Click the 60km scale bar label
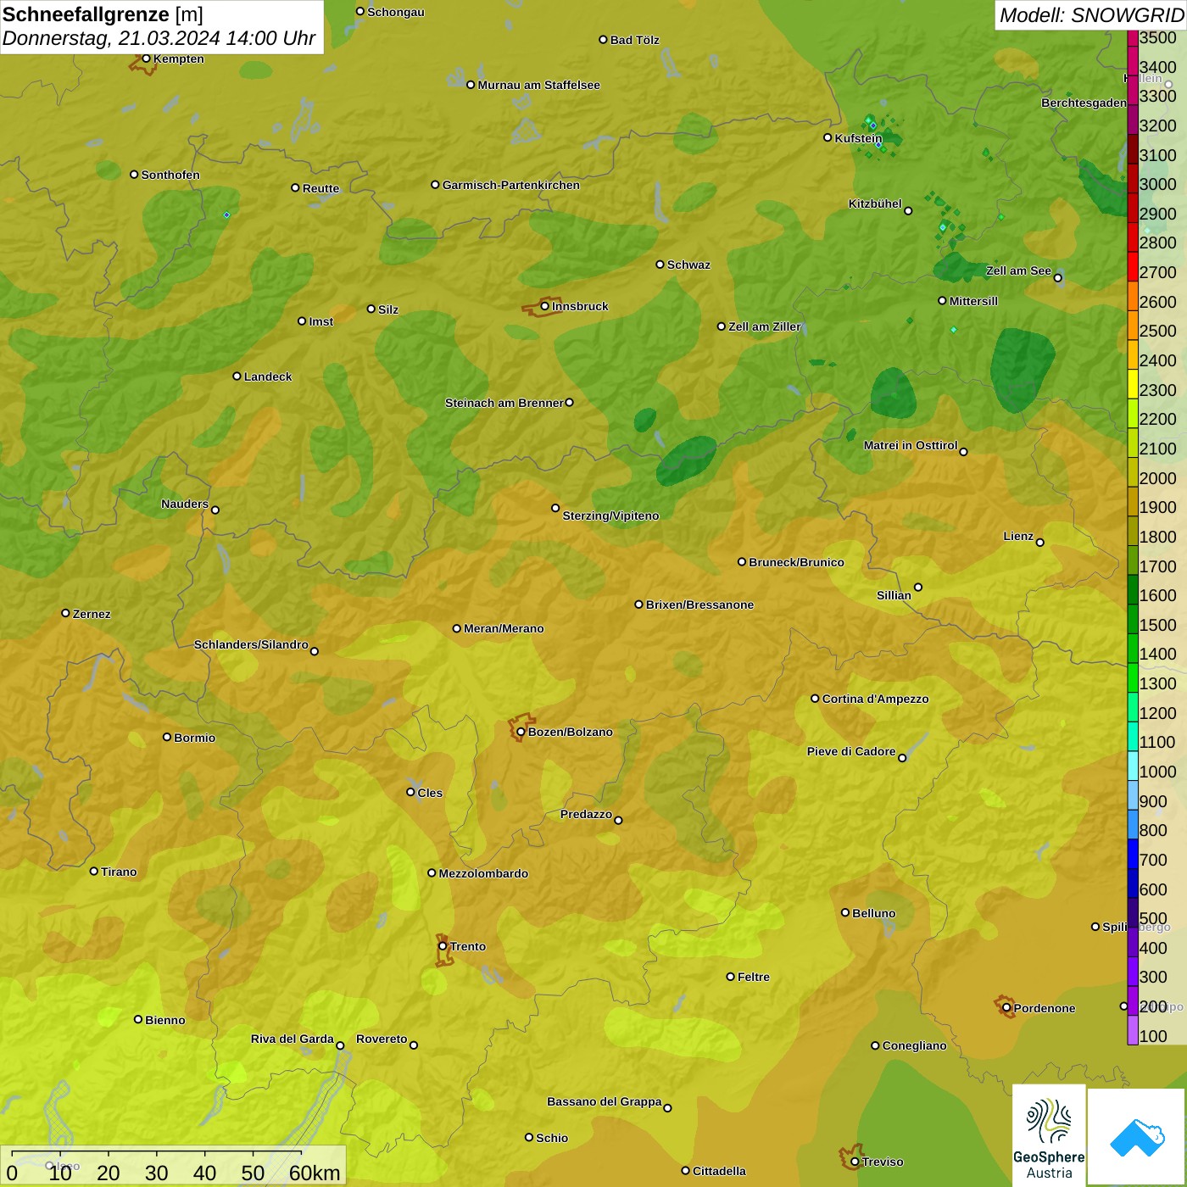This screenshot has width=1187, height=1187. (x=315, y=1173)
